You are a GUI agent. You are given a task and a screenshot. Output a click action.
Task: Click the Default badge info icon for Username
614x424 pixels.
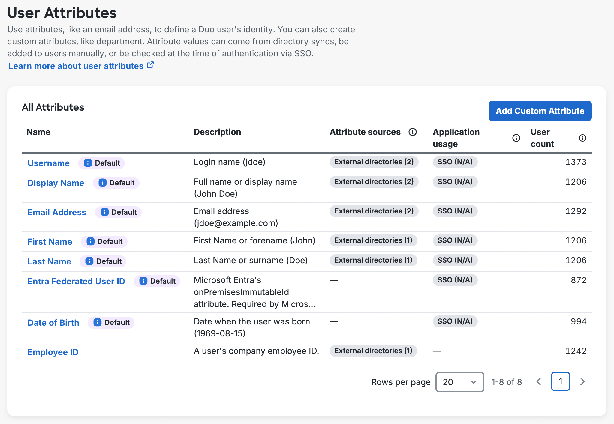(88, 163)
